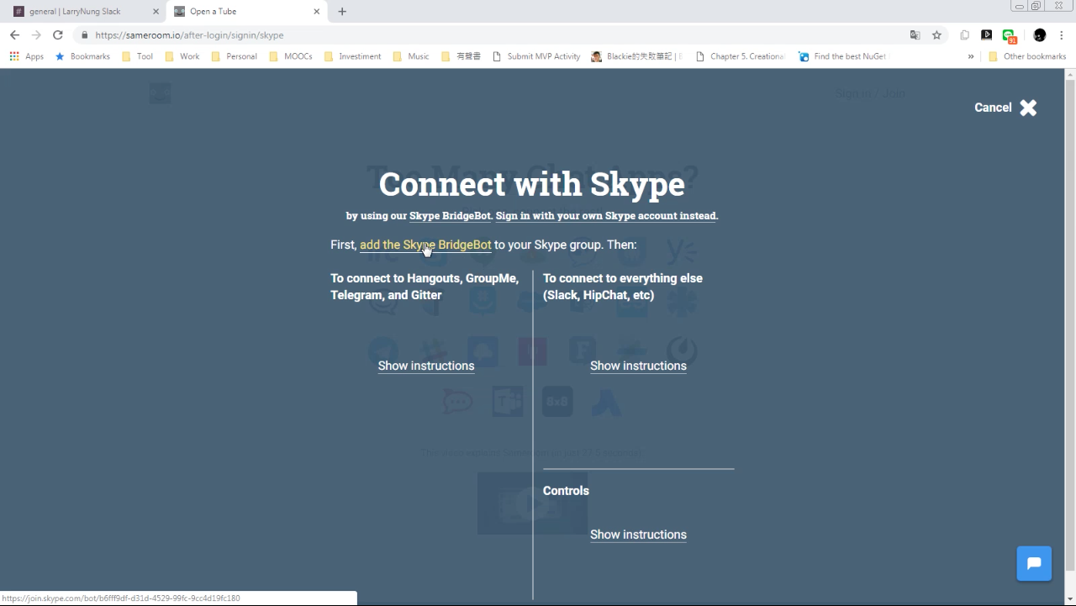Open the translate page icon
Image resolution: width=1076 pixels, height=606 pixels.
pyautogui.click(x=915, y=35)
